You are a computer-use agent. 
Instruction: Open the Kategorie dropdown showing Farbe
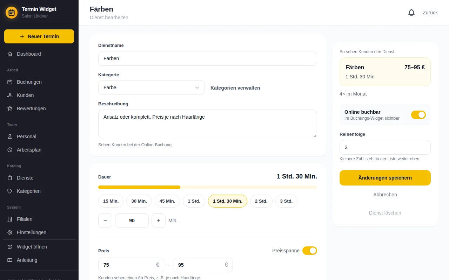[152, 87]
